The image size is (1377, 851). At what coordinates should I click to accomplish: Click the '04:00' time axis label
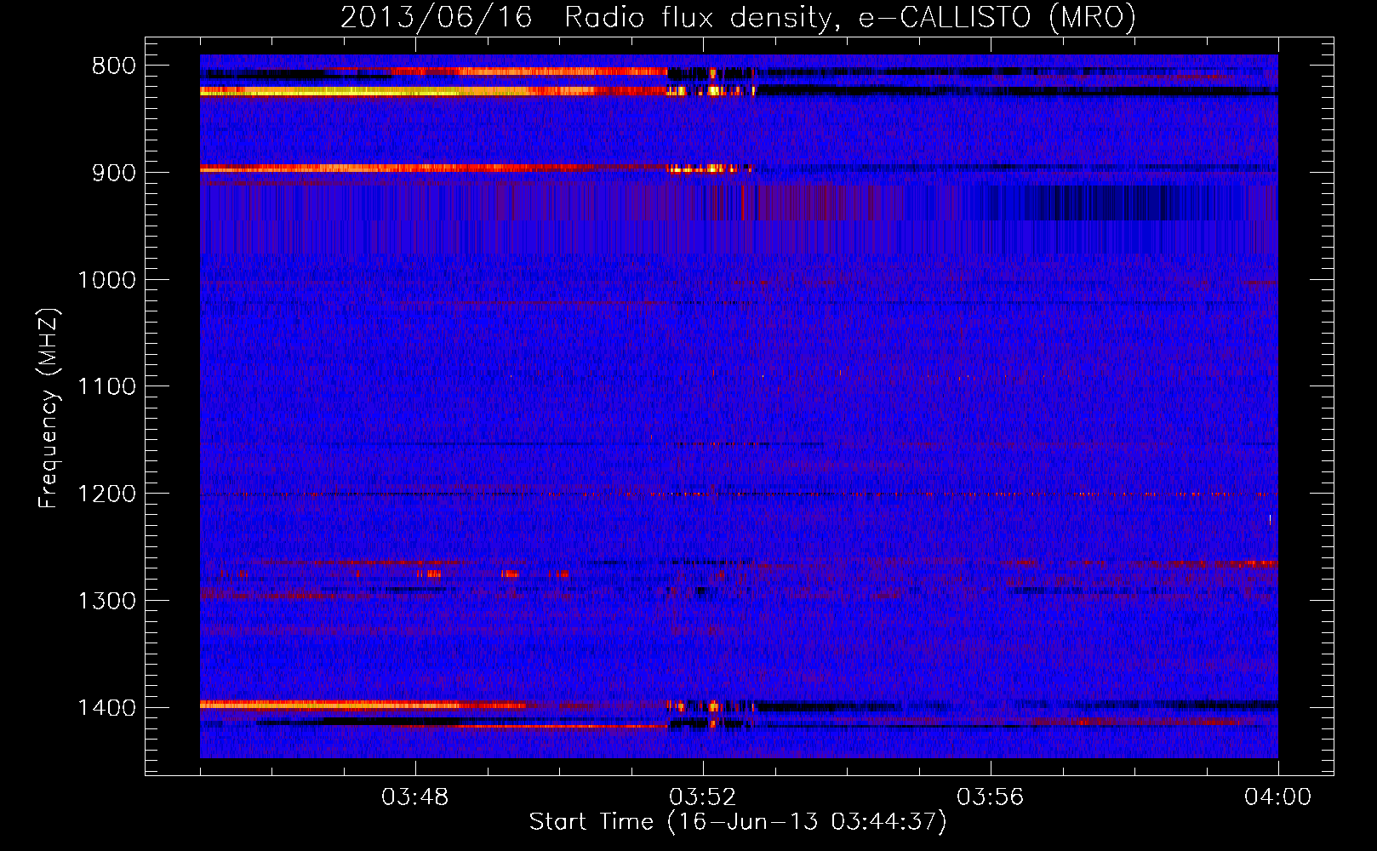(x=1278, y=797)
